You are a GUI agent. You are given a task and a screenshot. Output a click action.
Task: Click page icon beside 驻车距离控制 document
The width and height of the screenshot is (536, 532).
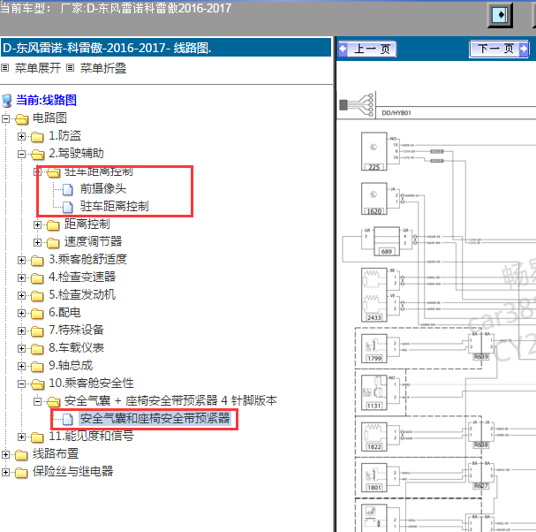68,207
